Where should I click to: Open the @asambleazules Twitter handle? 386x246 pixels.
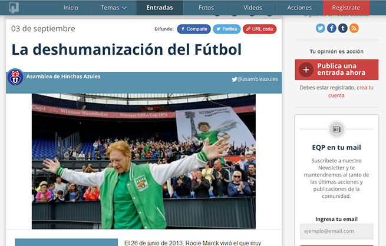(x=255, y=79)
